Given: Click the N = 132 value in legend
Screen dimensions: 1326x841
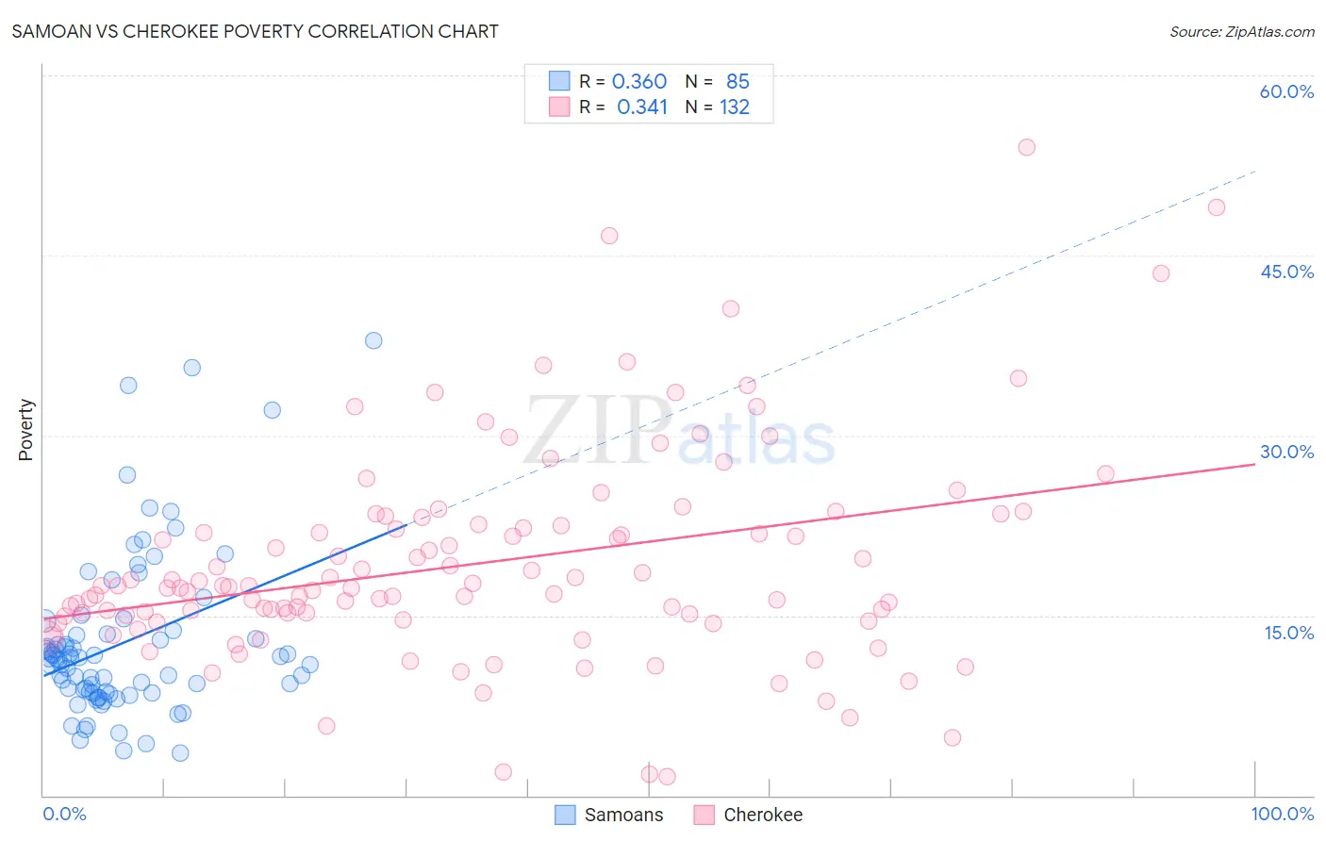Looking at the screenshot, I should click(x=718, y=107).
